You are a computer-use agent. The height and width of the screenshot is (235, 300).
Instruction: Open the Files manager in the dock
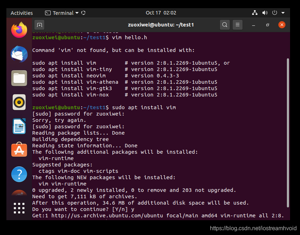(19, 78)
